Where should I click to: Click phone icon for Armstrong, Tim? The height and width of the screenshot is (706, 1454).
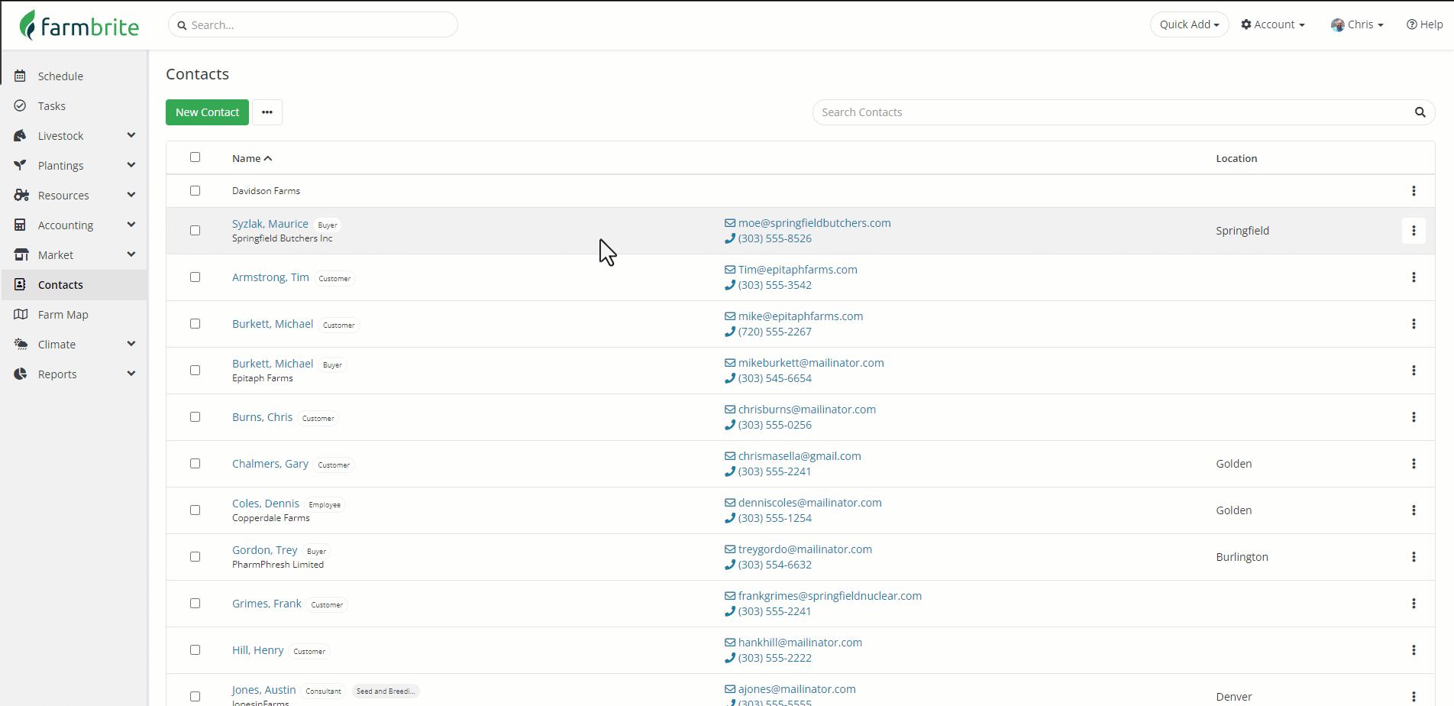coord(730,285)
